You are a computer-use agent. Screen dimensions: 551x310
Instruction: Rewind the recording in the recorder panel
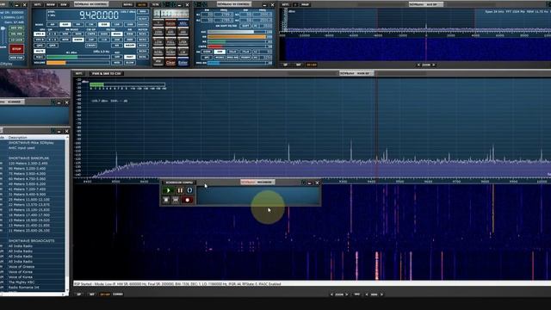click(x=176, y=200)
